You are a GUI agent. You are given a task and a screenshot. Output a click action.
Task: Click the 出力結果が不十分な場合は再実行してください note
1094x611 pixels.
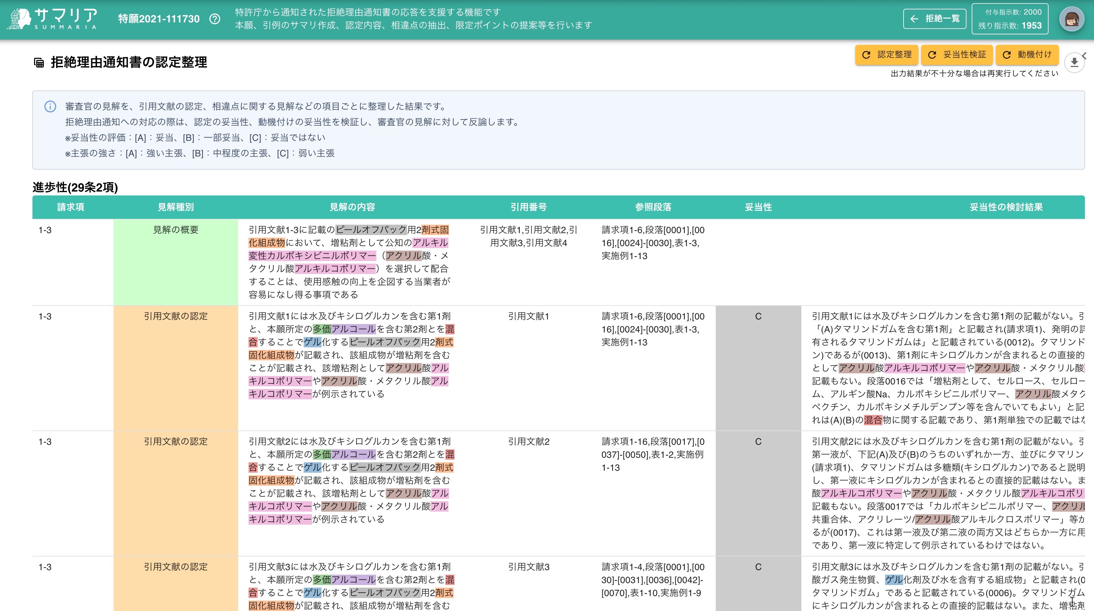974,73
